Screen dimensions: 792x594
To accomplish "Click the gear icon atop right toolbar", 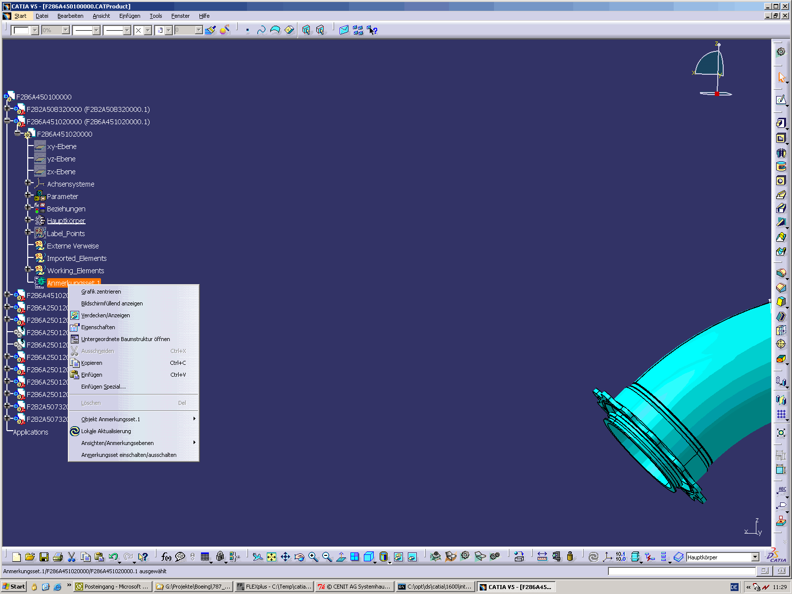I will coord(781,51).
